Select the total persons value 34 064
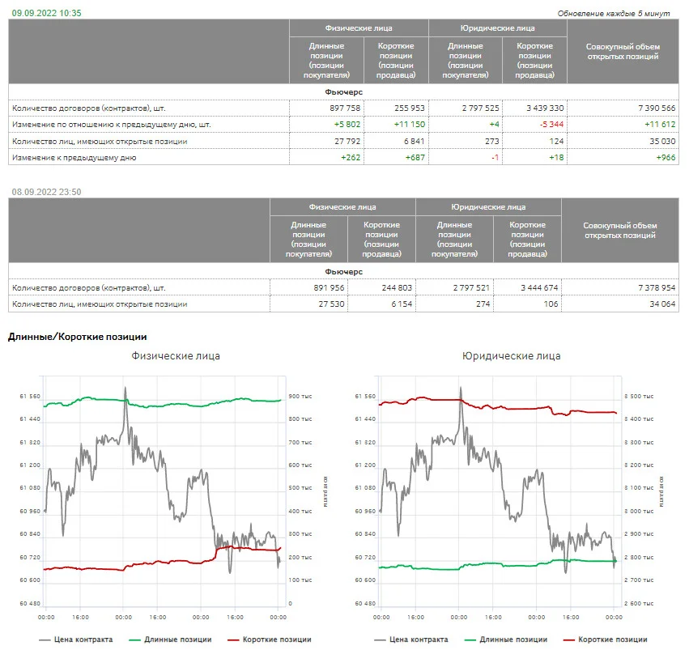This screenshot has width=689, height=650. tap(662, 304)
